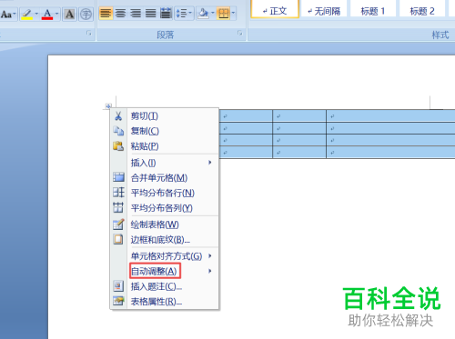Viewport: 455px width, 339px height.
Task: Click the table move handle
Action: pos(108,106)
